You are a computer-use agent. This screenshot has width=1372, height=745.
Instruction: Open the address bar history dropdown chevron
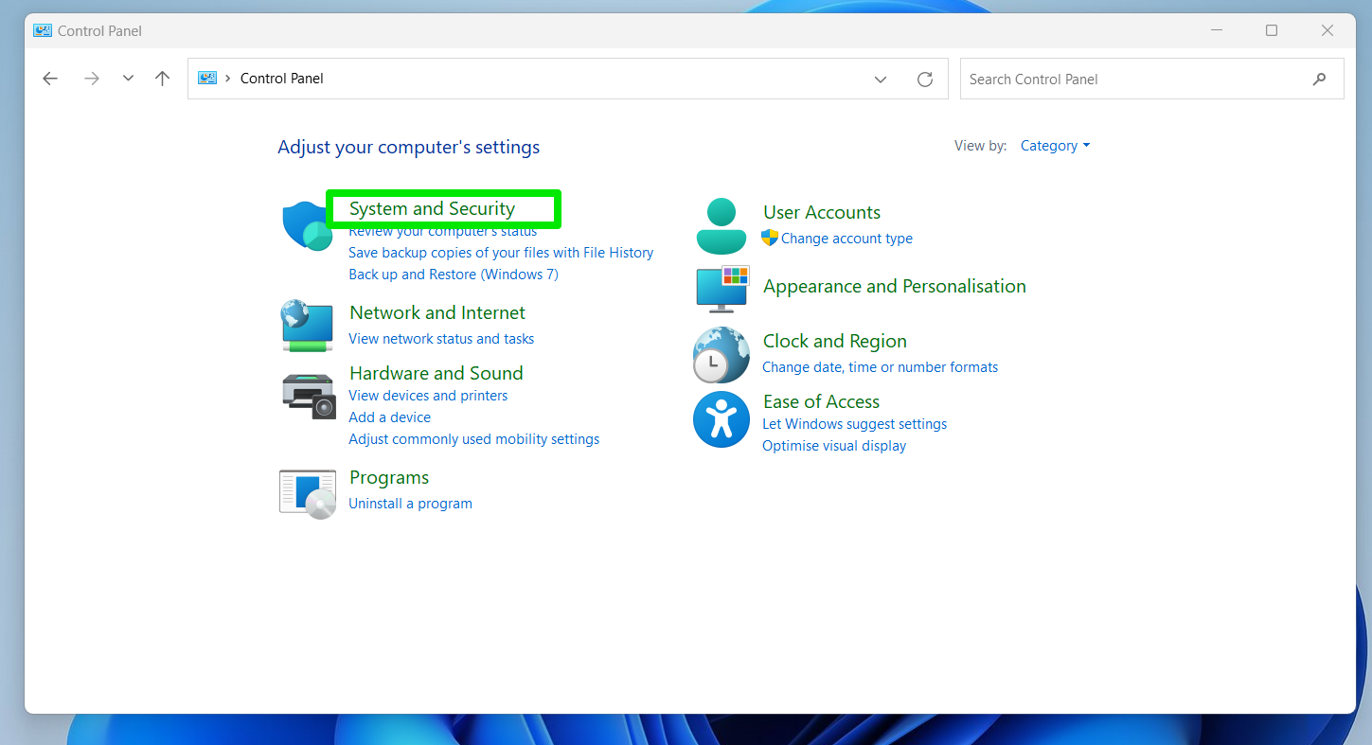[x=881, y=80]
